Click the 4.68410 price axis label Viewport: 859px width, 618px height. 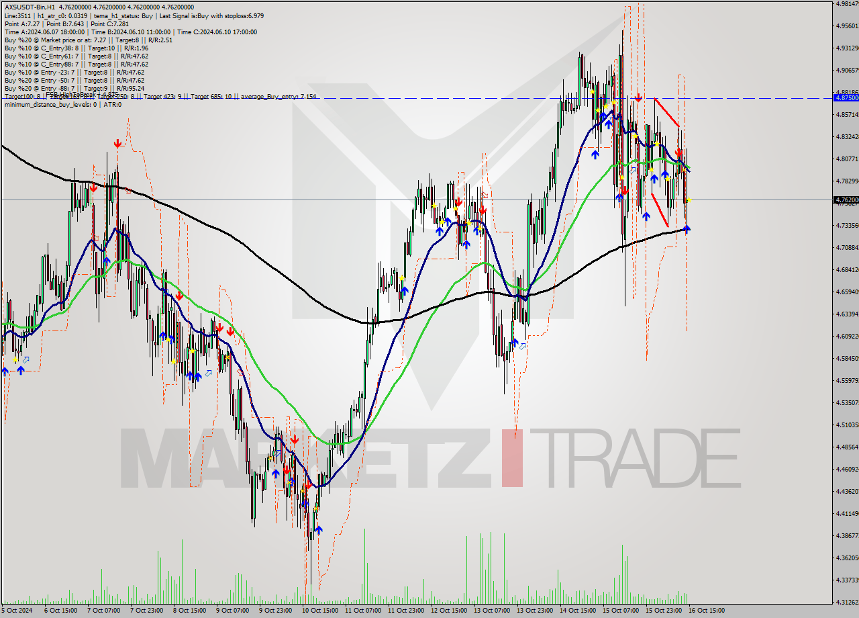(846, 269)
